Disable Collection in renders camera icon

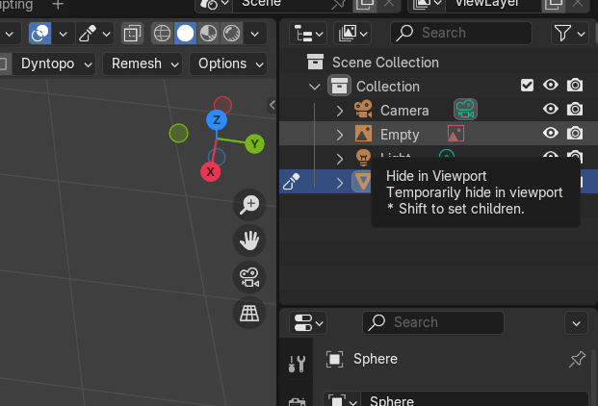575,85
